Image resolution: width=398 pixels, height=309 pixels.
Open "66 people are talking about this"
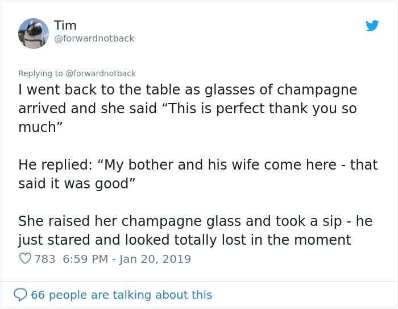pyautogui.click(x=121, y=295)
